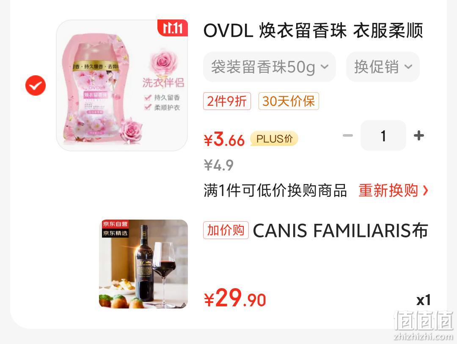Viewport: 457px width, 344px height.
Task: Tap the ¥3.66 PLUS price
Action: click(x=224, y=140)
